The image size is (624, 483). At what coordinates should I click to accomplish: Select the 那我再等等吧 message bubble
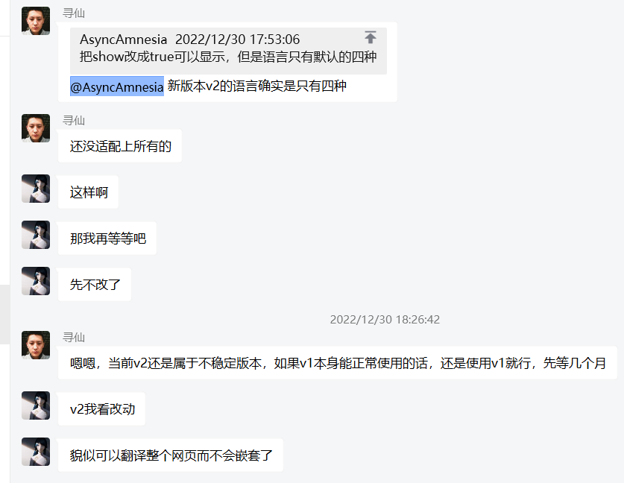pos(107,239)
